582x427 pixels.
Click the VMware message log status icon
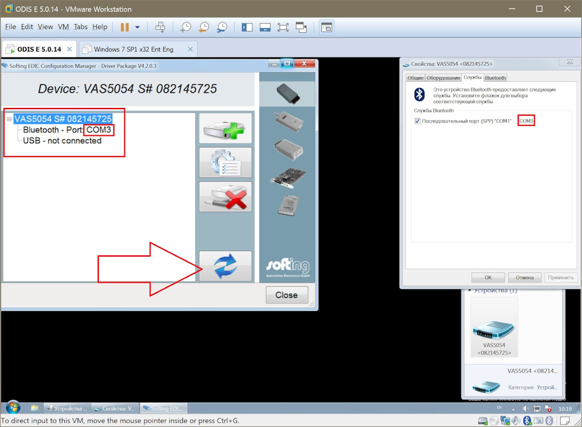coord(564,421)
